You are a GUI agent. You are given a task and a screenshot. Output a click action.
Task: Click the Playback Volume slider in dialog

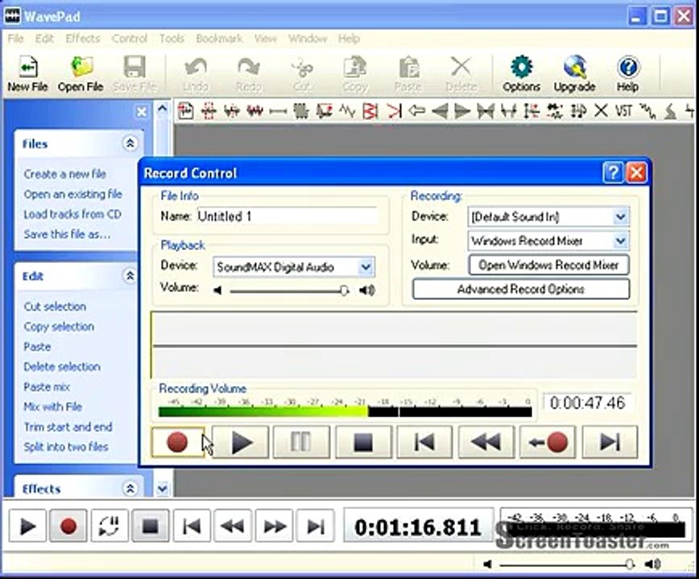coord(289,291)
